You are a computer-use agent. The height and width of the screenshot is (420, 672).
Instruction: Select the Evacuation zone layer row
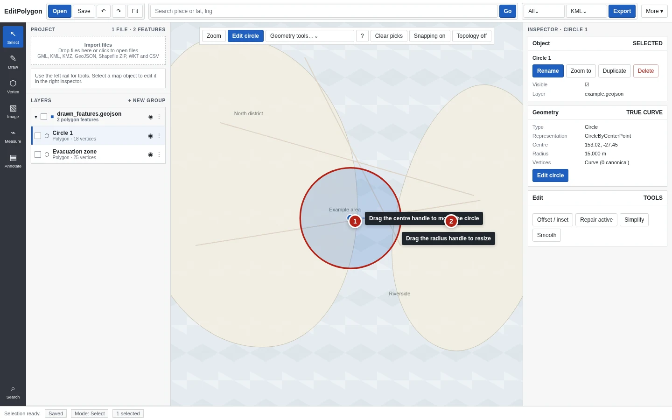98,154
